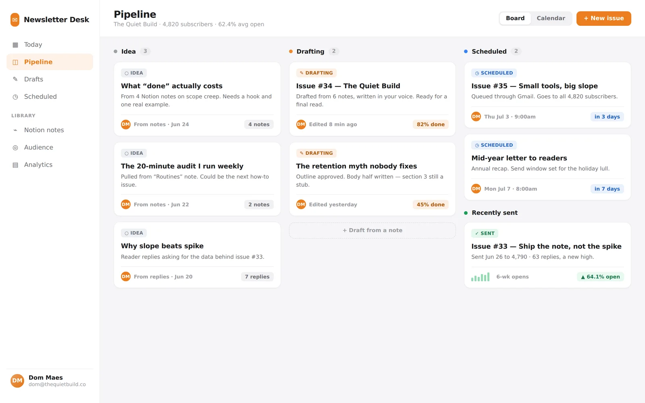Image resolution: width=645 pixels, height=403 pixels.
Task: Open "What done actually costs" idea title
Action: (x=172, y=86)
